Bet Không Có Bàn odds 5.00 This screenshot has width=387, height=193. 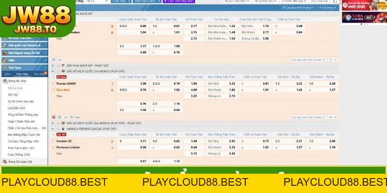(255, 39)
